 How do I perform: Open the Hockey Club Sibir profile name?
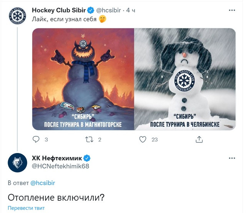[59, 10]
